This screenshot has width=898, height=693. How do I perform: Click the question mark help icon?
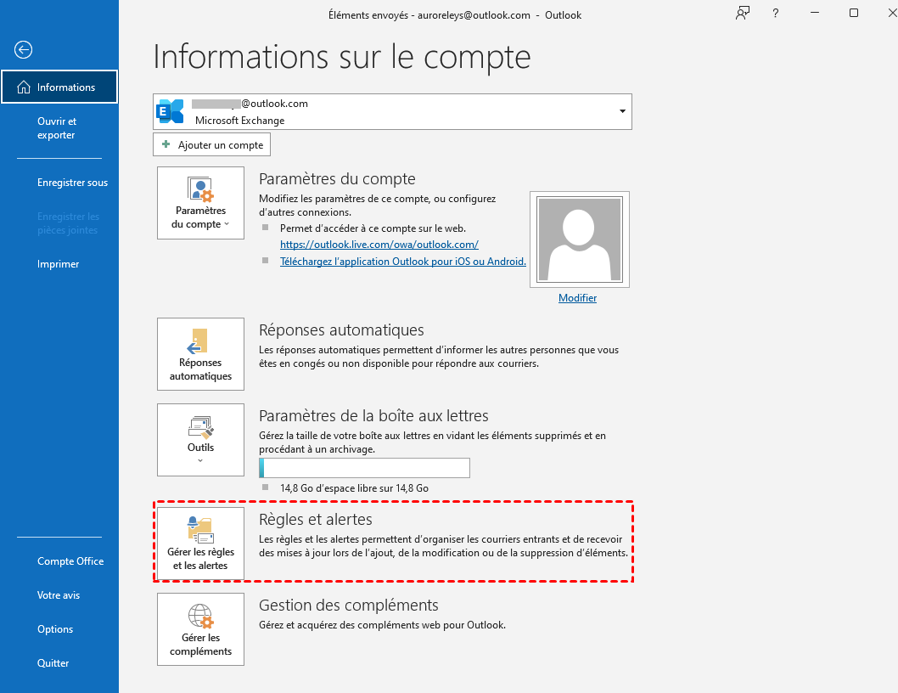point(776,14)
